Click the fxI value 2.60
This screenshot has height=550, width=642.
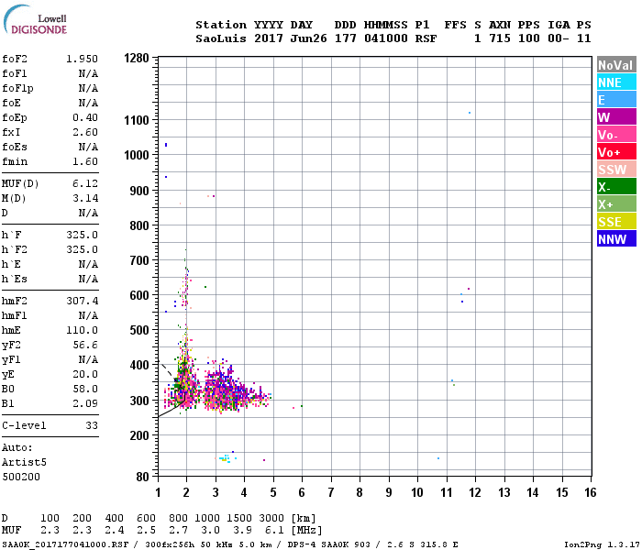[85, 132]
